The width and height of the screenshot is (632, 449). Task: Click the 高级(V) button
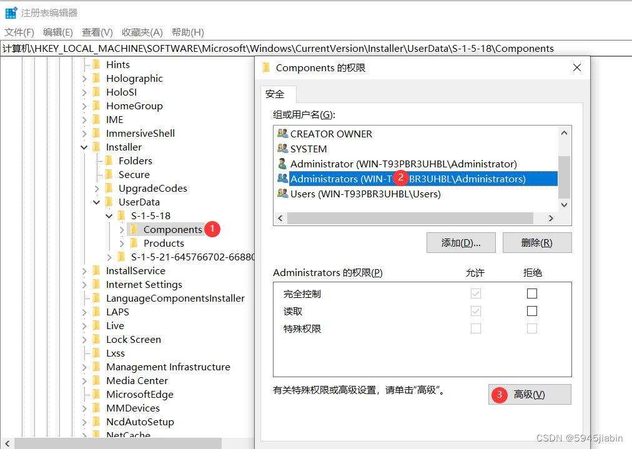click(530, 394)
